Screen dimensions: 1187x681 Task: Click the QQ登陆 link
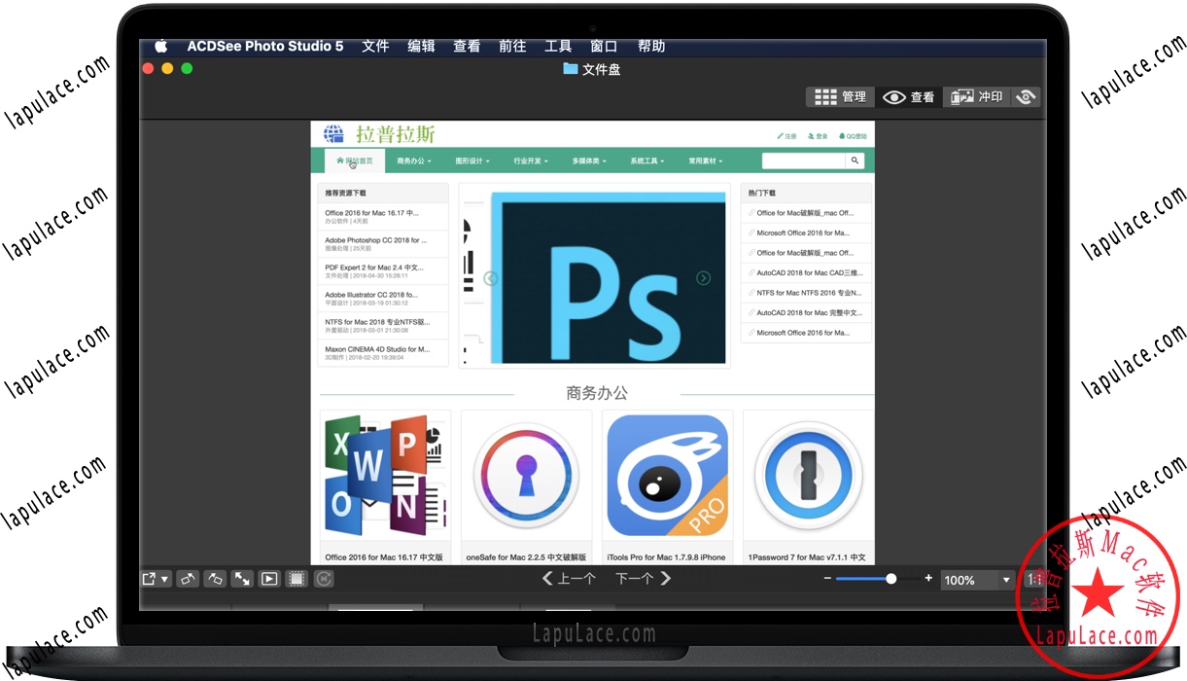[852, 136]
